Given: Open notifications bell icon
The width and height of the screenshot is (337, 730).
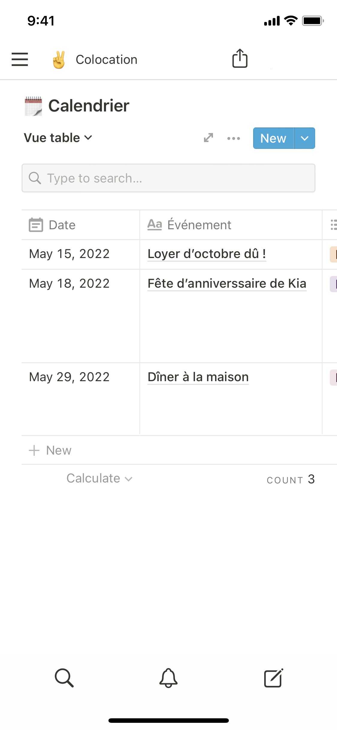Looking at the screenshot, I should pos(168,678).
